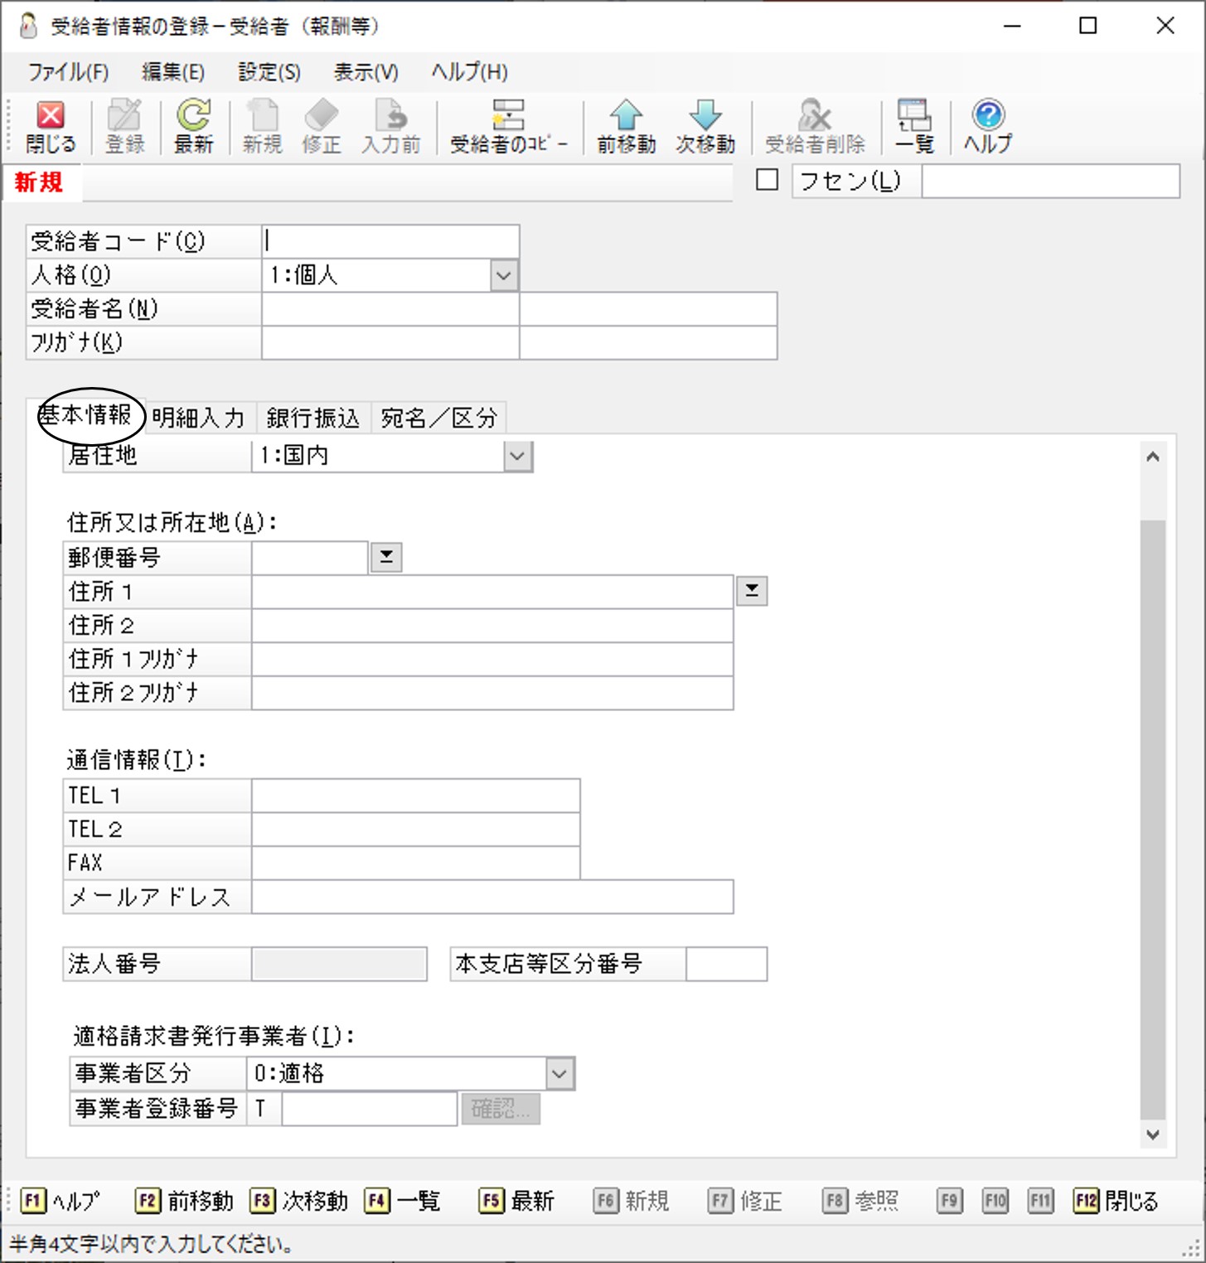
Task: Switch to the 明細入力 tab
Action: 199,418
